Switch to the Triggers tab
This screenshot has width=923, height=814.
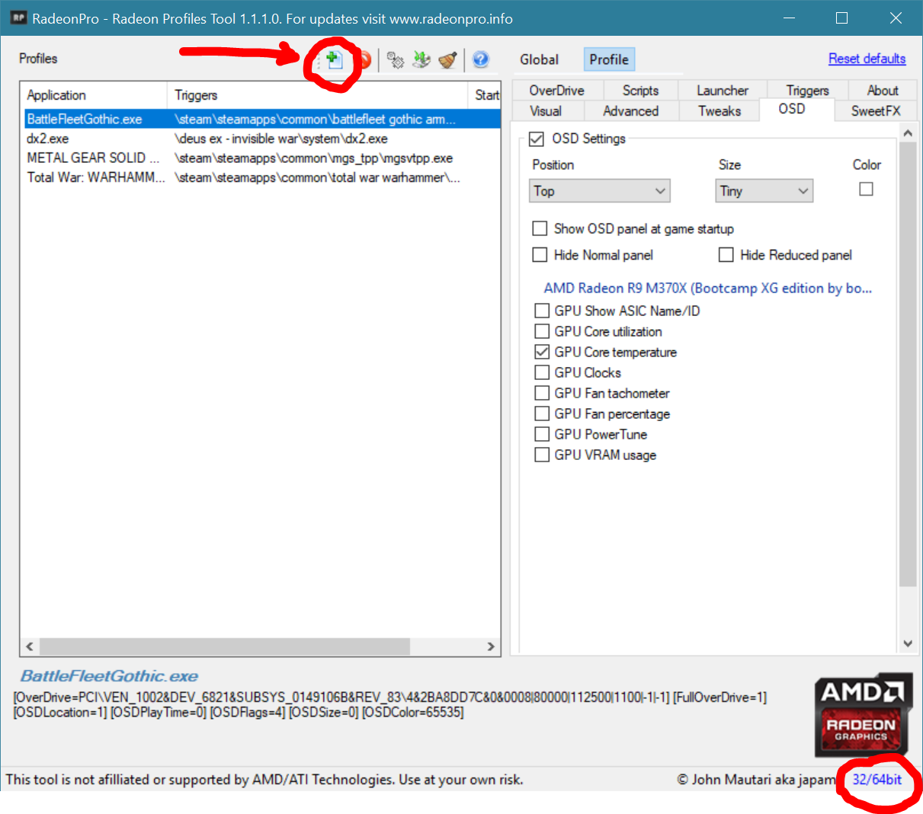pos(807,91)
